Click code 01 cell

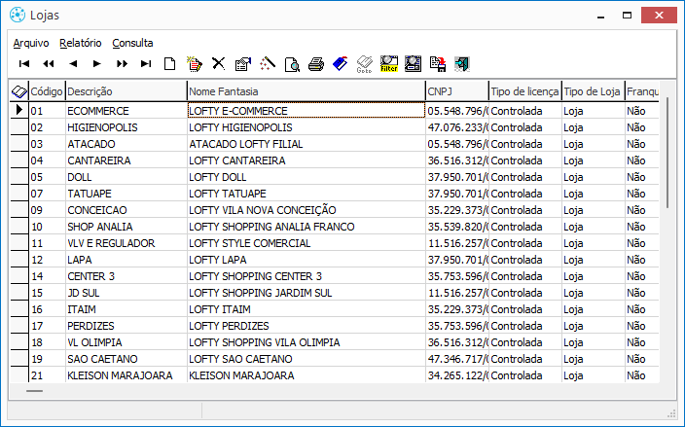click(x=47, y=111)
